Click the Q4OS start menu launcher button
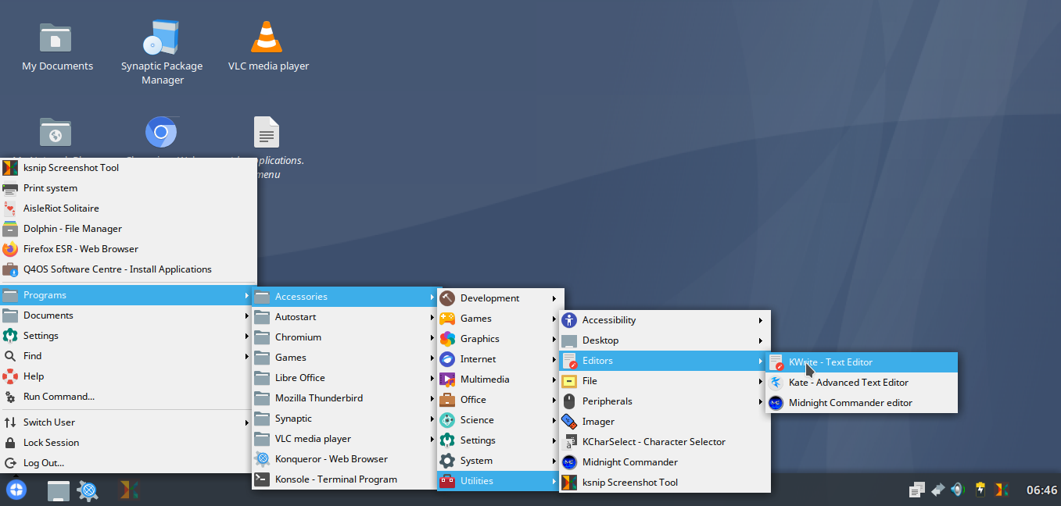This screenshot has width=1061, height=506. [16, 490]
